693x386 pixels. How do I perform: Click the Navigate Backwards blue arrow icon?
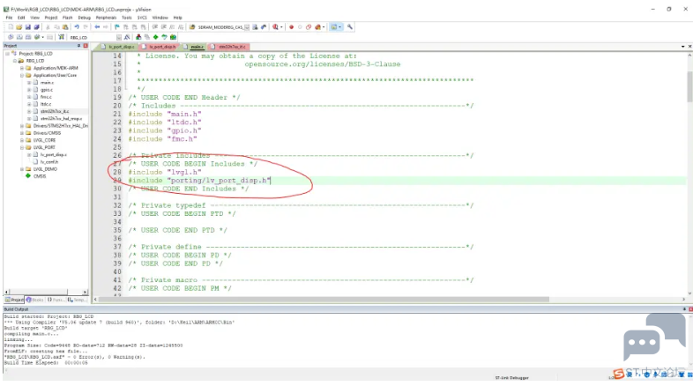[97, 27]
